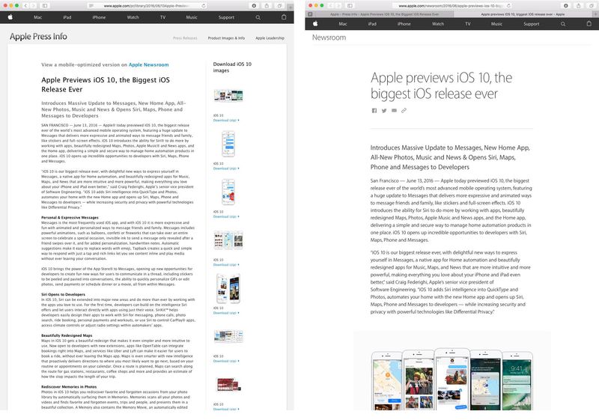
Task: Open Mac menu in right Newsroom window
Action: point(343,24)
